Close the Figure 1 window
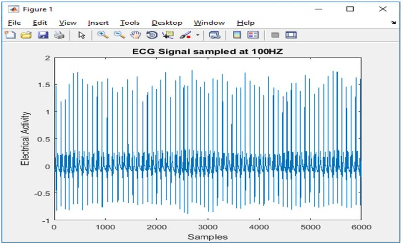 (x=383, y=9)
